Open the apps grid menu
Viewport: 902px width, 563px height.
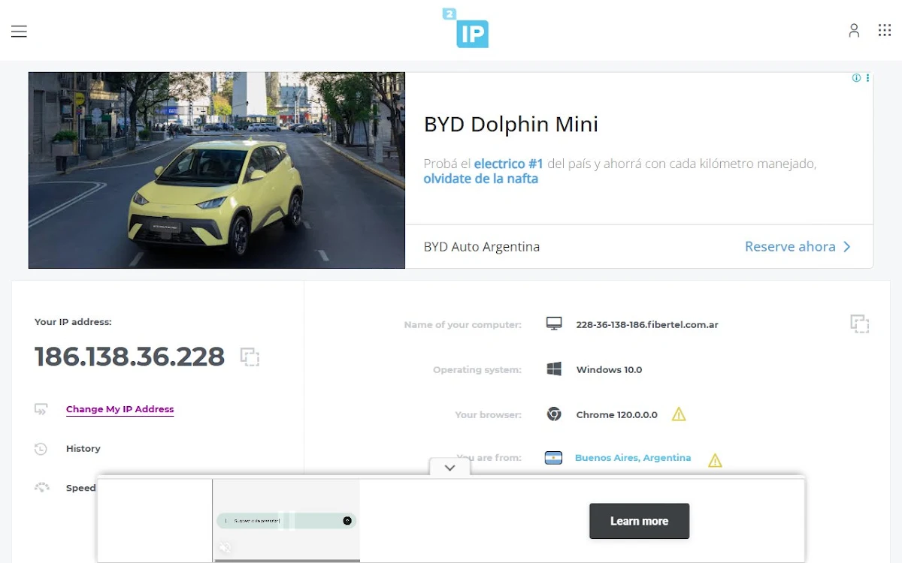point(885,30)
